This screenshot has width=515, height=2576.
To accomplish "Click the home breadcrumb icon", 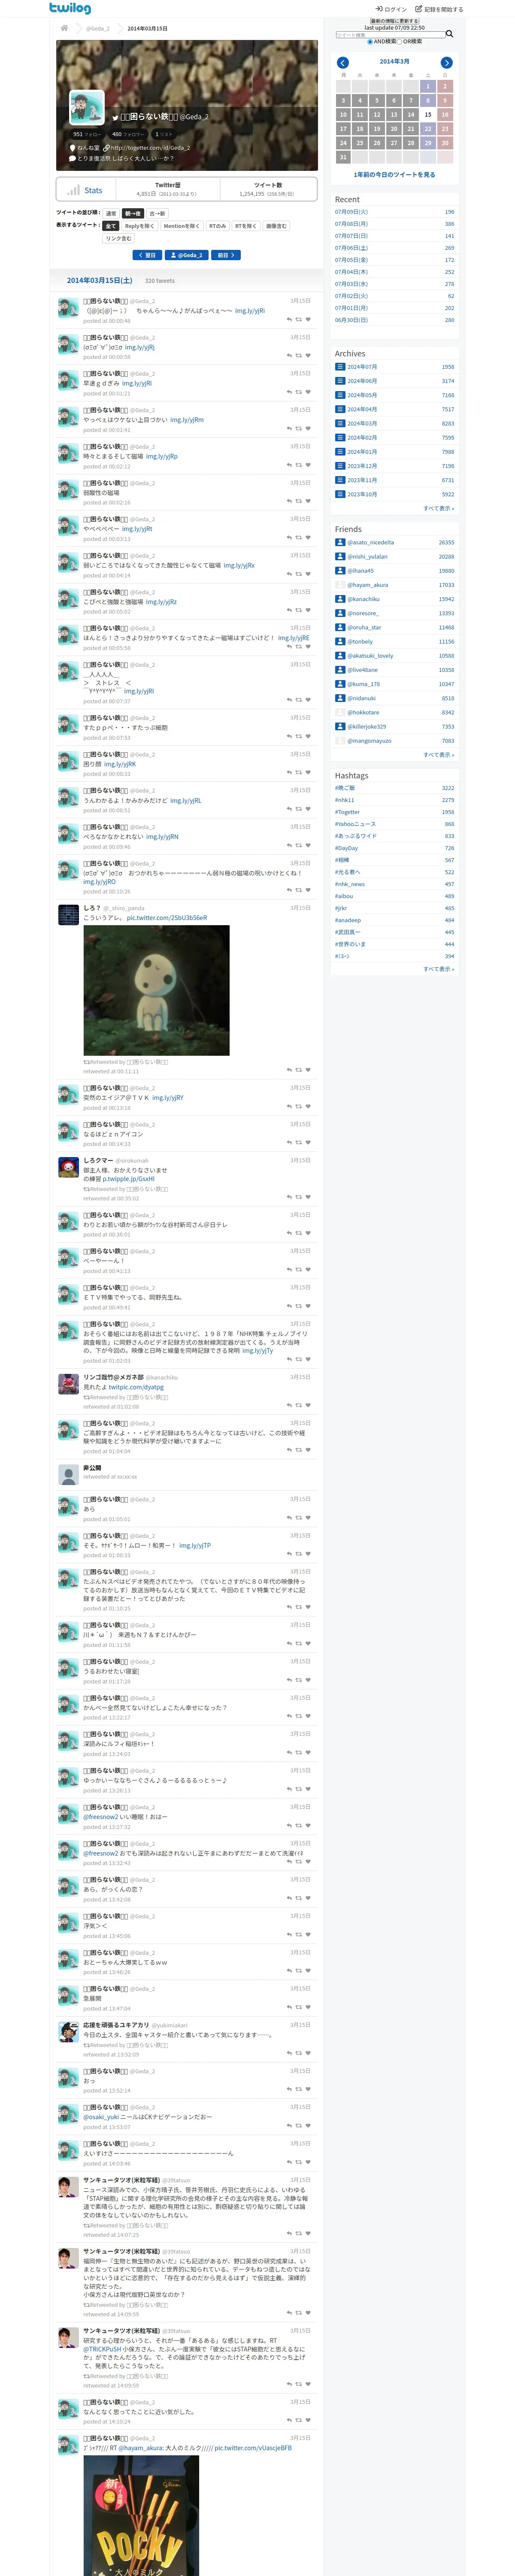I will click(x=64, y=28).
